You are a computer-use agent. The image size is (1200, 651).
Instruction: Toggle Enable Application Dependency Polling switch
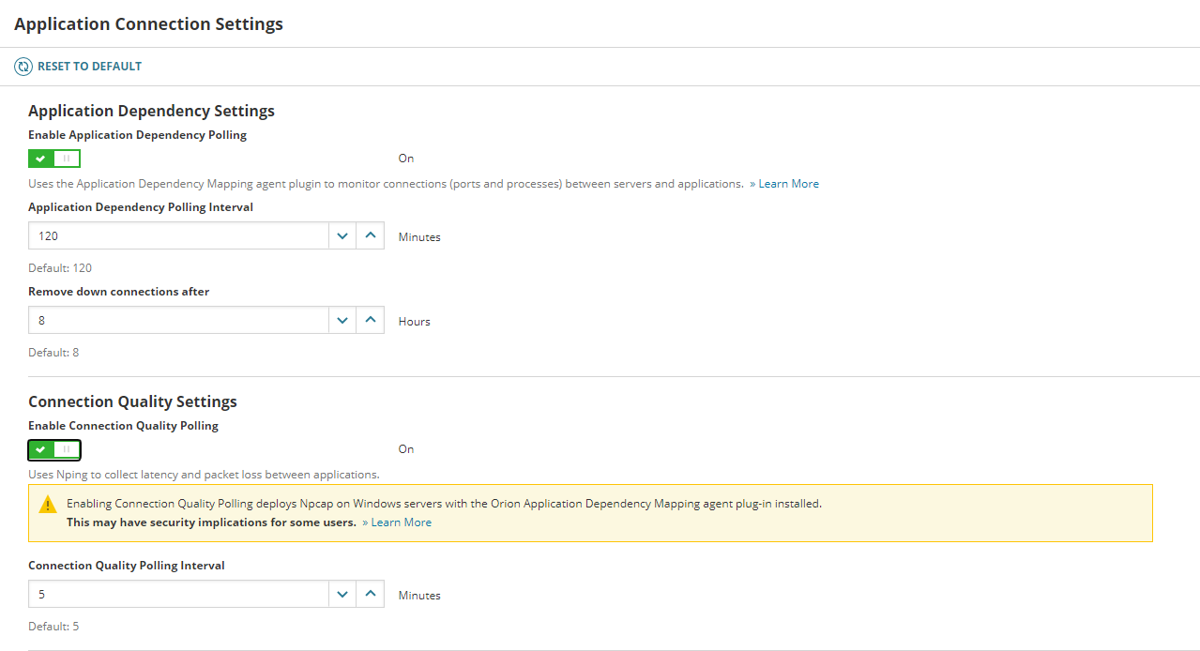pyautogui.click(x=54, y=159)
